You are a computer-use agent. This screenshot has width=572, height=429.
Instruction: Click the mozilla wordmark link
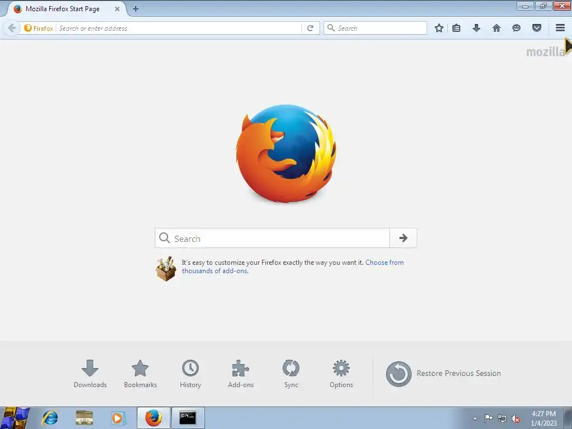pos(545,52)
